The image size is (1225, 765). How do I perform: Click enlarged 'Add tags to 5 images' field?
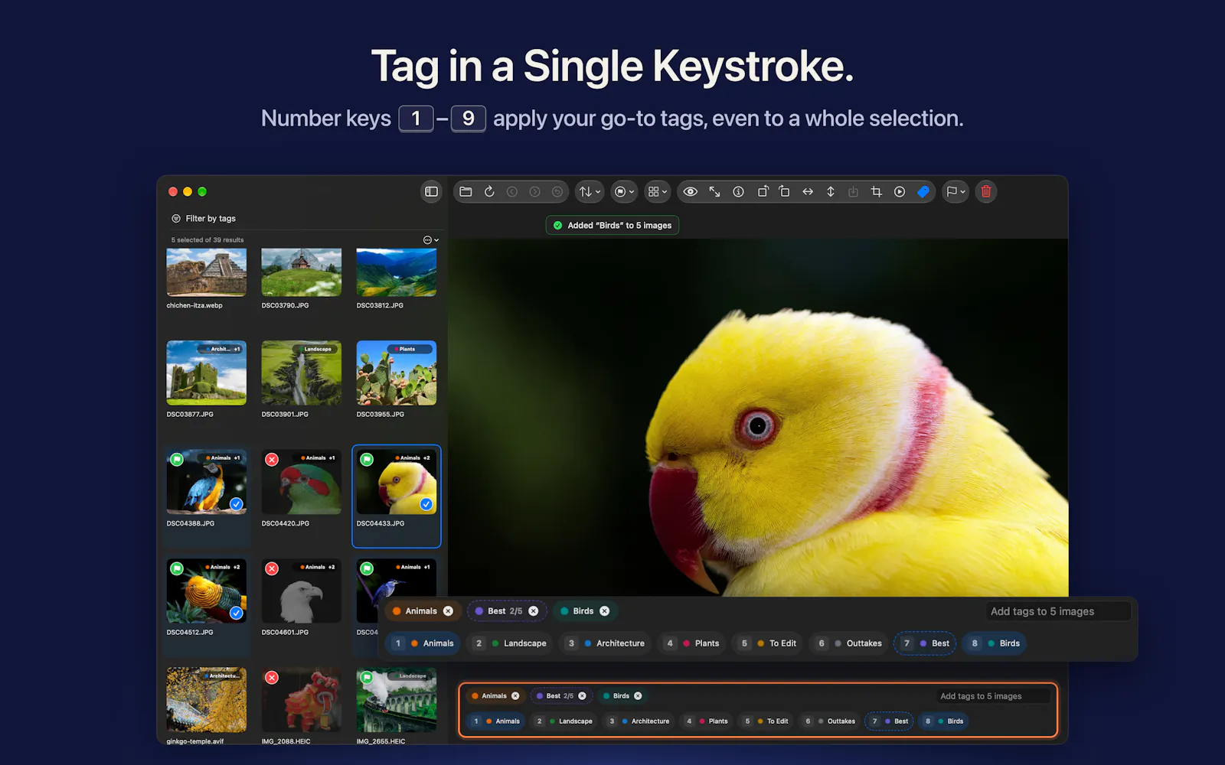tap(1058, 611)
